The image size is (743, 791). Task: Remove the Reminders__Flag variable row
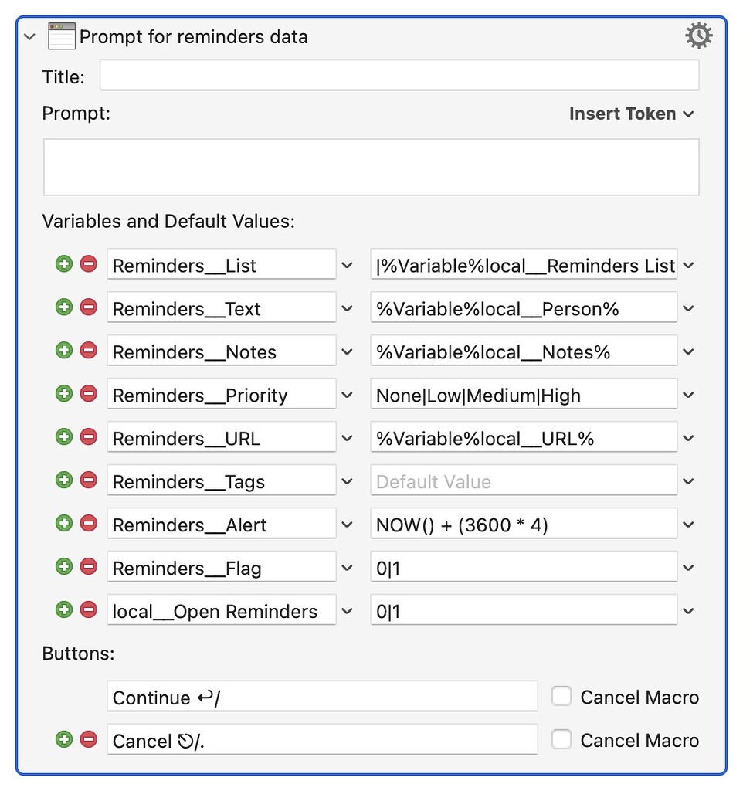(x=88, y=567)
